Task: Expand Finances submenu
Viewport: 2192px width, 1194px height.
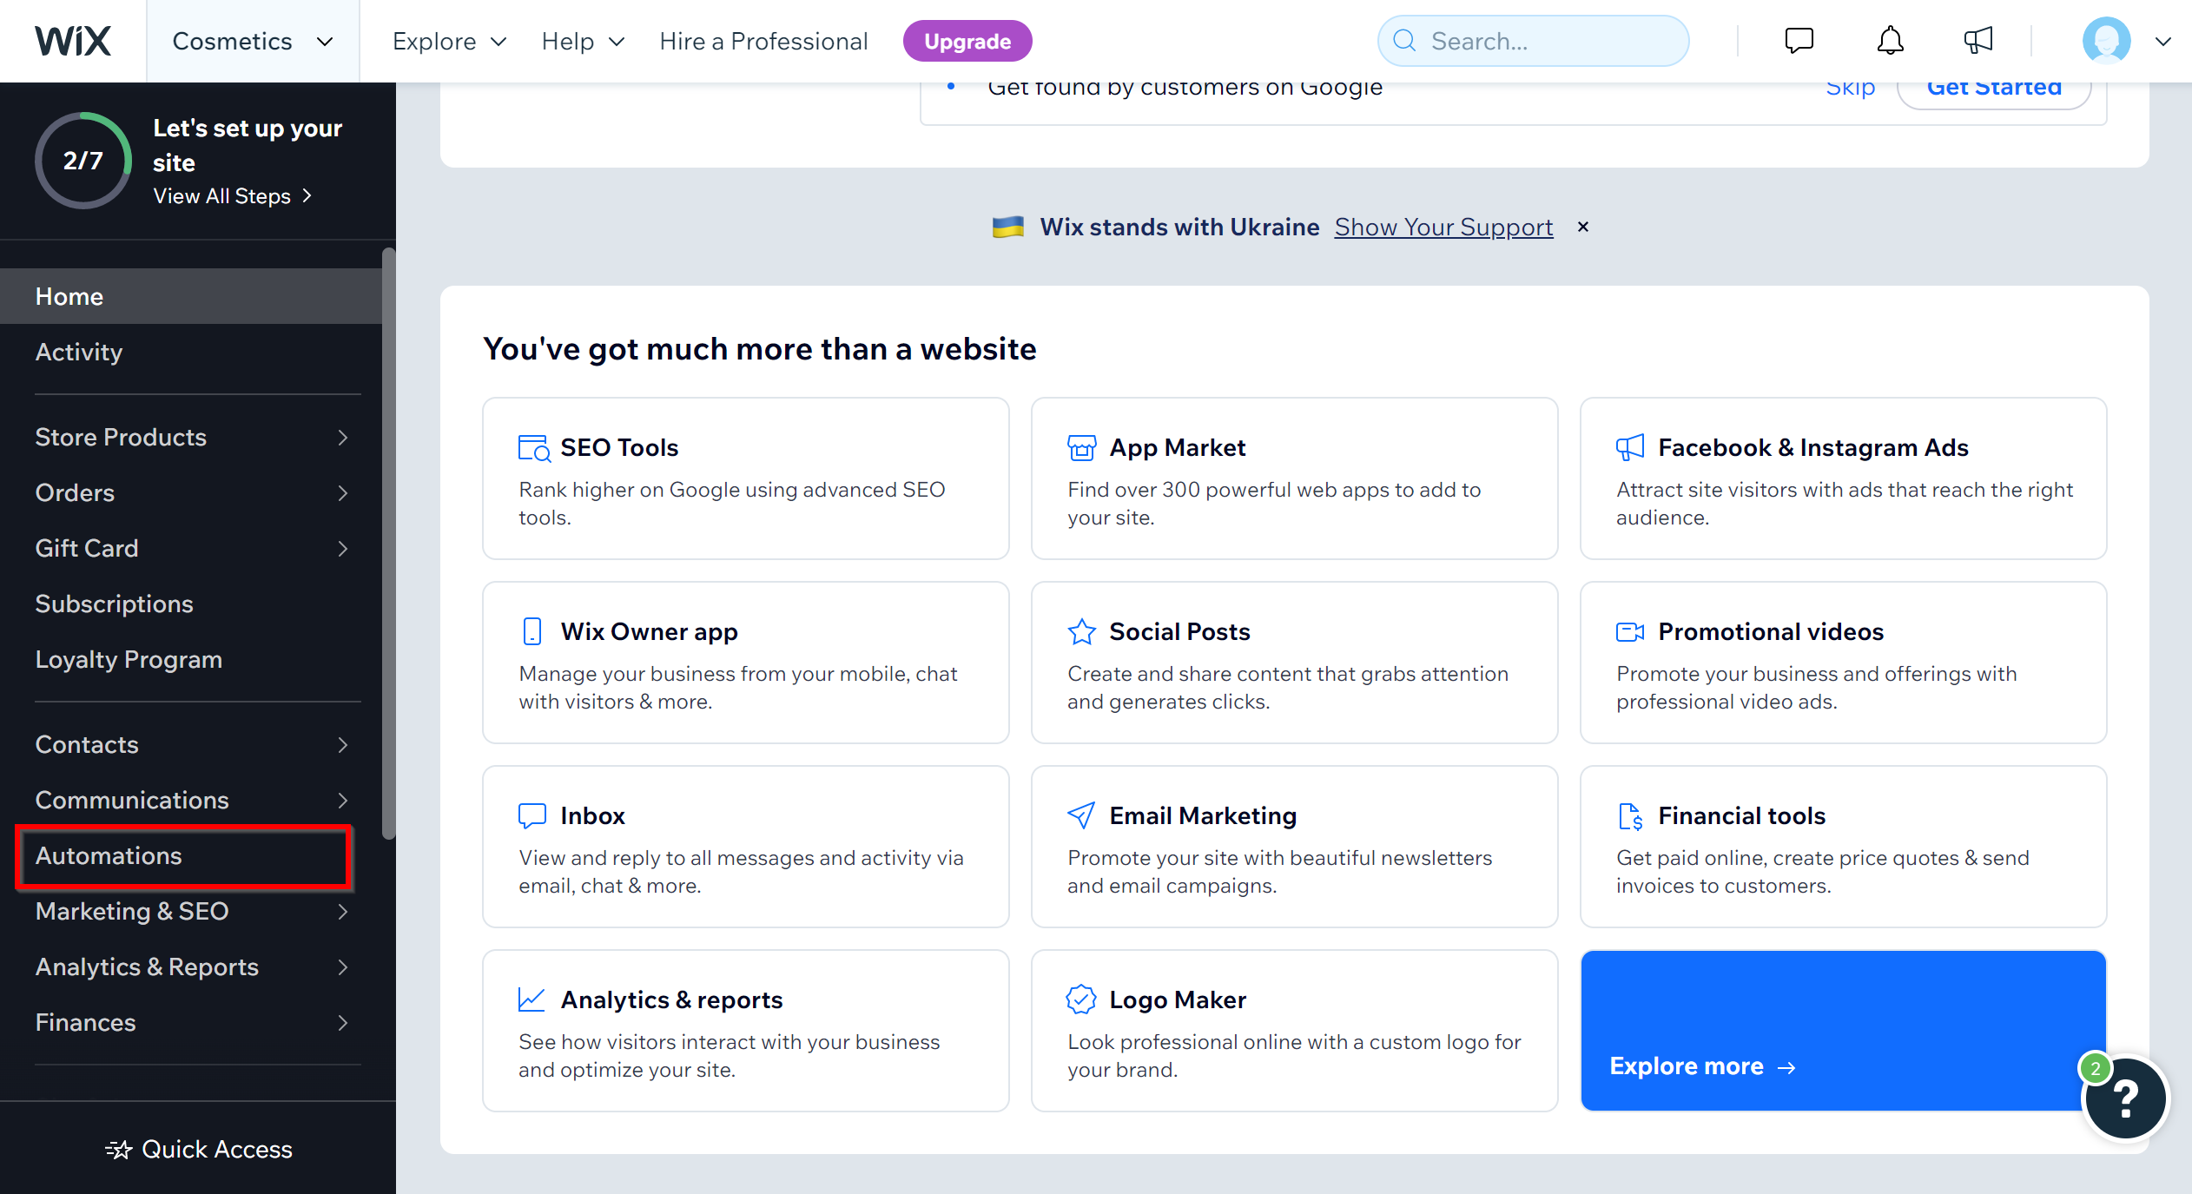Action: [x=343, y=1023]
